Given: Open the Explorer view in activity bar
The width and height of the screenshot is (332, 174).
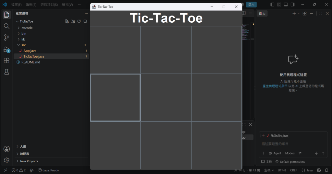Looking at the screenshot, I should (x=6, y=15).
